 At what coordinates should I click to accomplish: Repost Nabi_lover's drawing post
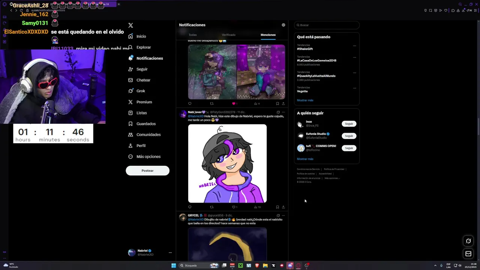[211, 207]
